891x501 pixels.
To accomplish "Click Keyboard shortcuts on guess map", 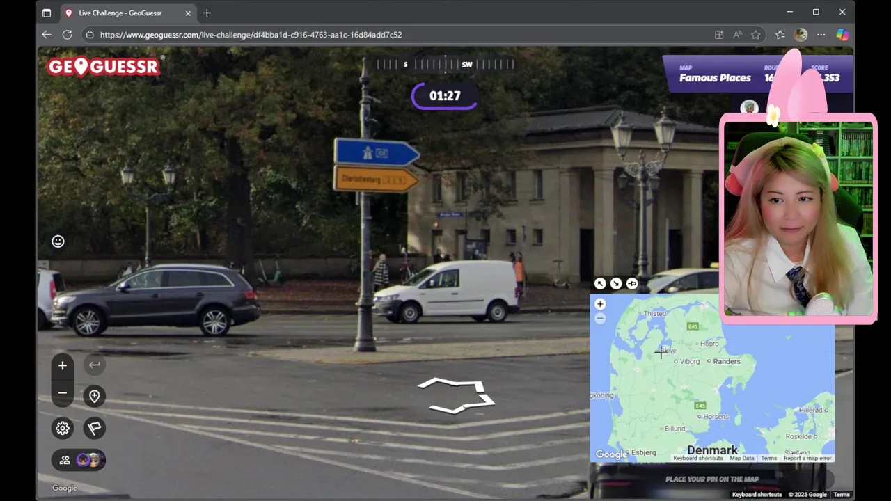I will coord(697,458).
